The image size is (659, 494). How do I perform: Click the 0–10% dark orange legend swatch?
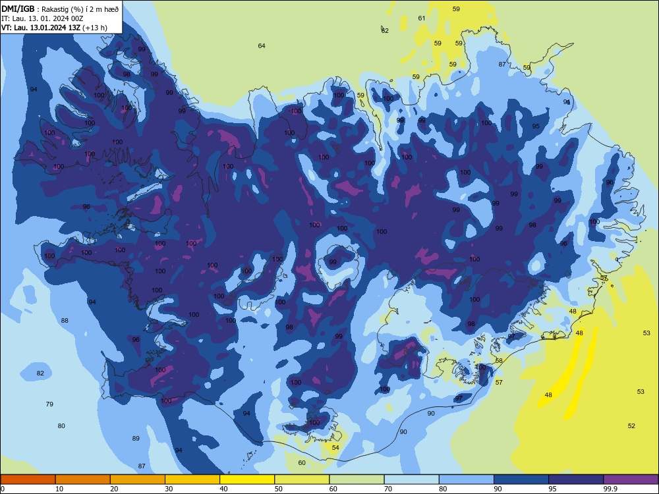point(28,480)
